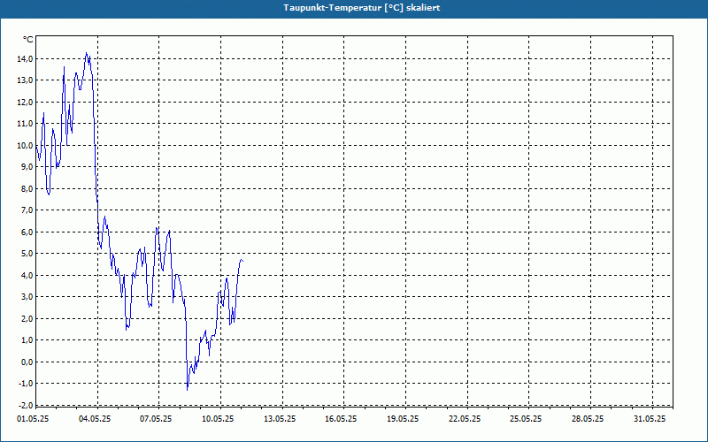Click the 14,0 y-axis value
Image resolution: width=708 pixels, height=442 pixels.
25,58
